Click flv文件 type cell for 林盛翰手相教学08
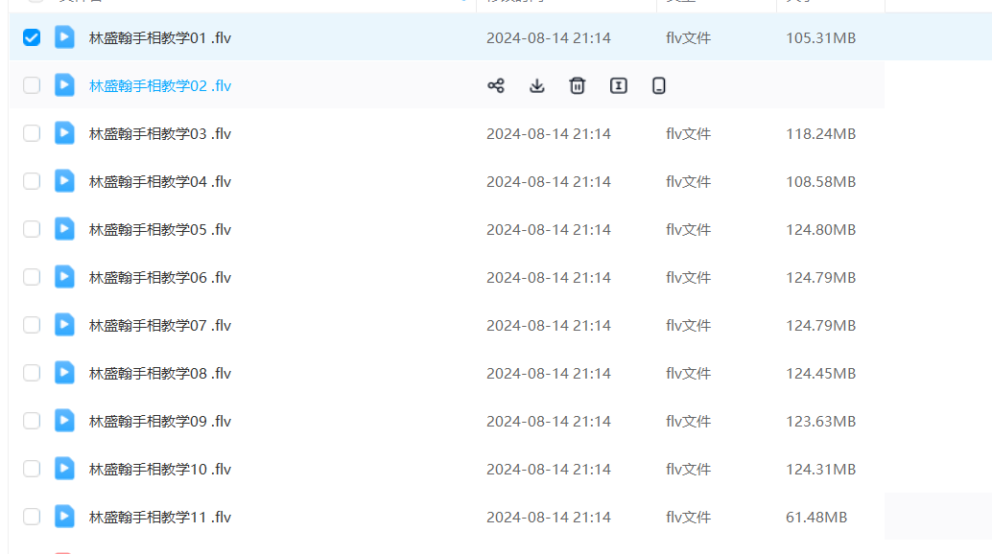 (x=688, y=373)
